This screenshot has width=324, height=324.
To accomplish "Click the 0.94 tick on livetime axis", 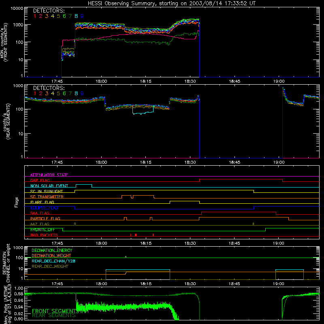I will [19, 307].
